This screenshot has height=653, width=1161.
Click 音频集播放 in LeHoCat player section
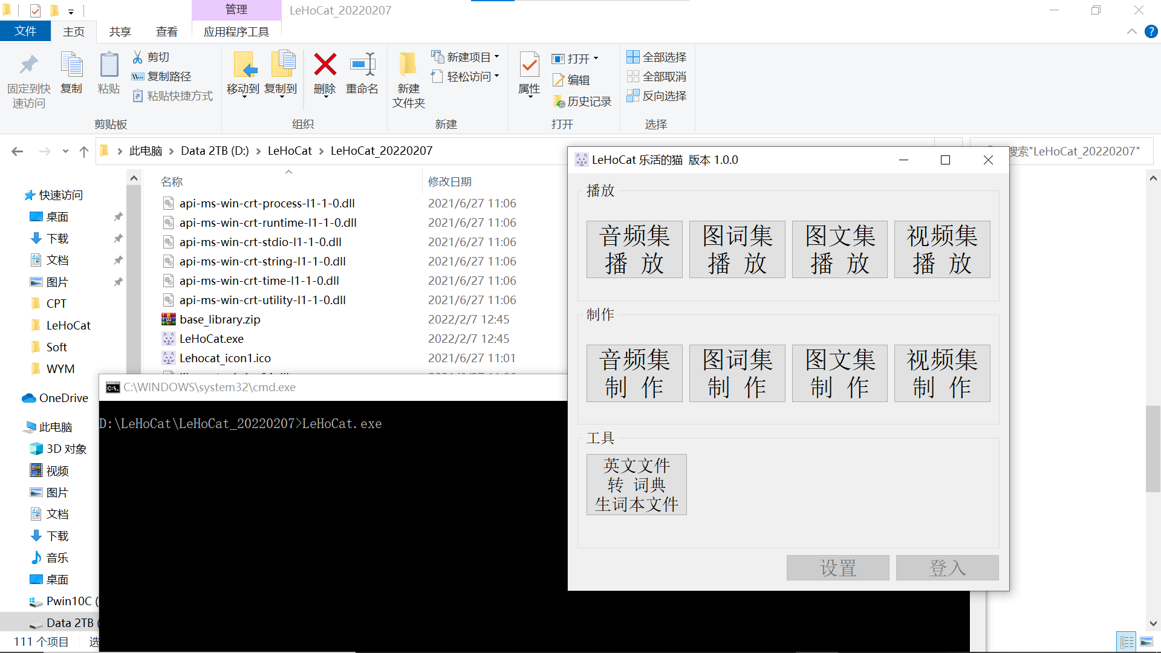(x=634, y=249)
